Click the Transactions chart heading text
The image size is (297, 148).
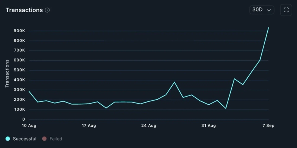click(x=24, y=10)
